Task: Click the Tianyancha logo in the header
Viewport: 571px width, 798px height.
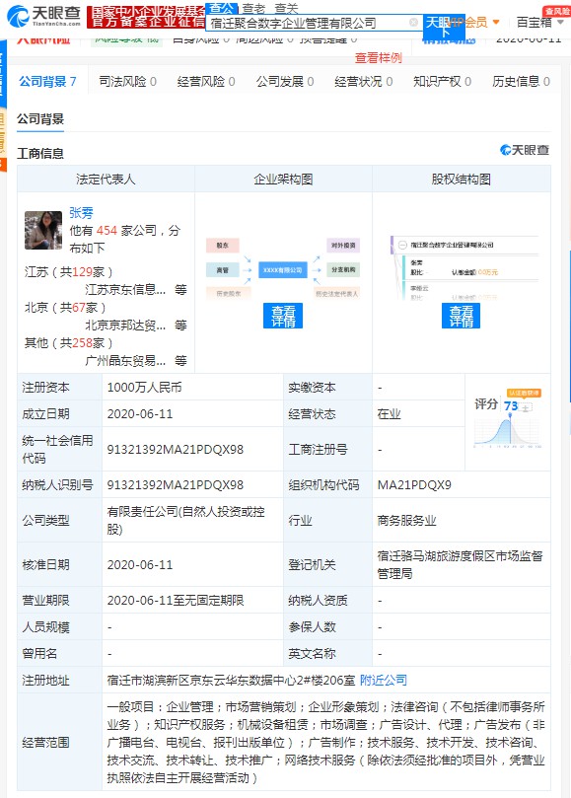Action: coord(43,16)
